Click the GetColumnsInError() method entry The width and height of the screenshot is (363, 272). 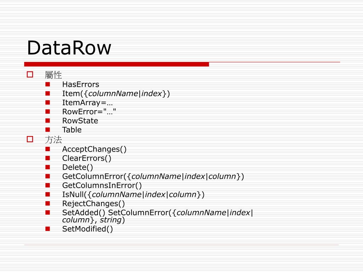click(x=102, y=186)
